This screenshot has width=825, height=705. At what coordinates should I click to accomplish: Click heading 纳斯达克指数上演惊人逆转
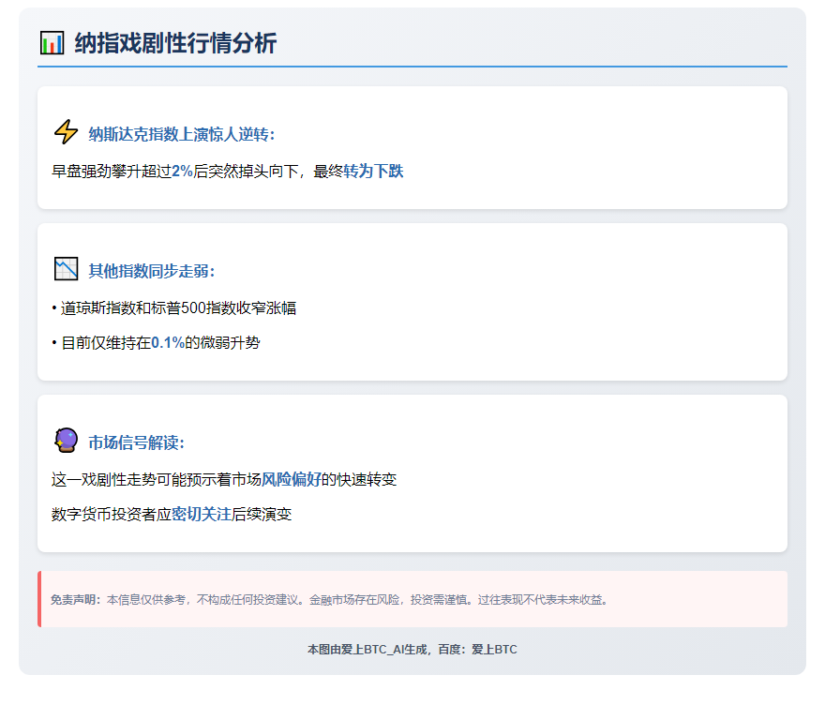(182, 135)
